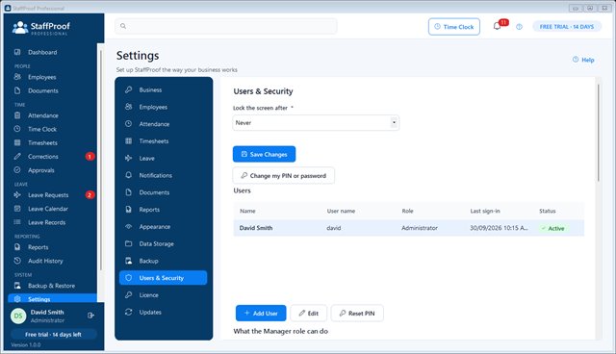This screenshot has height=354, width=616.
Task: Click the Time Clock icon in the main sidebar
Action: (x=17, y=129)
